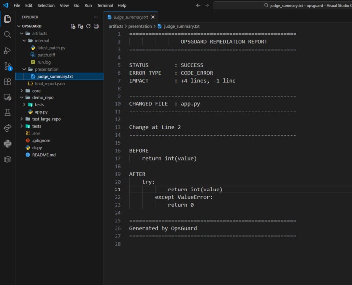The image size is (352, 285).
Task: Collapse the internal folder
Action: pos(24,41)
